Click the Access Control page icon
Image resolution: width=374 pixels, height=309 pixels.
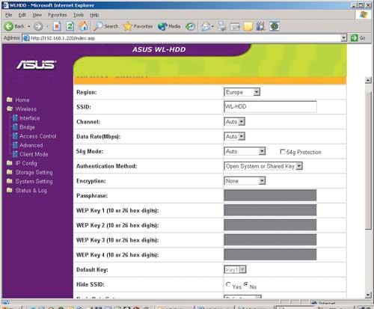coord(16,136)
